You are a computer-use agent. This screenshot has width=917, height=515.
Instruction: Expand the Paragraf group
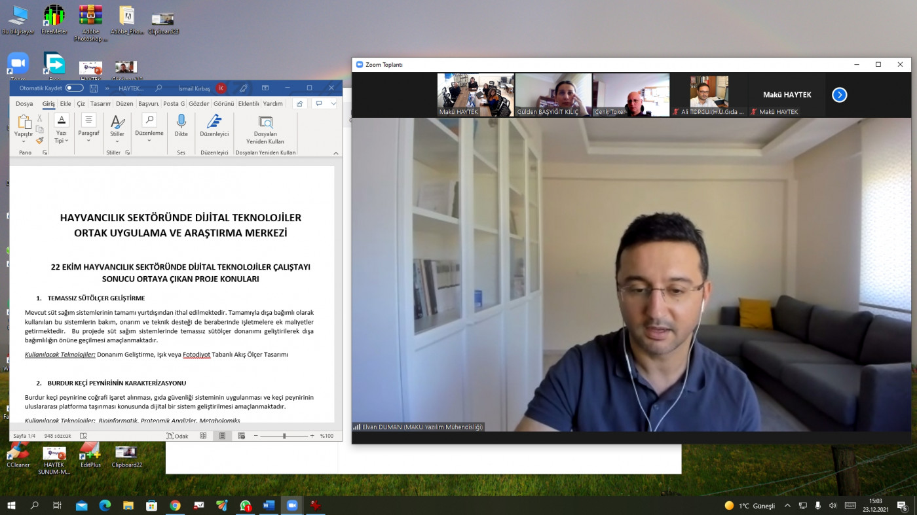[88, 129]
